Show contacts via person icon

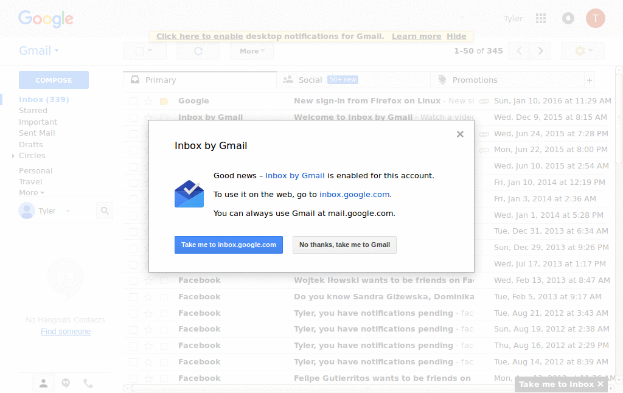point(43,383)
